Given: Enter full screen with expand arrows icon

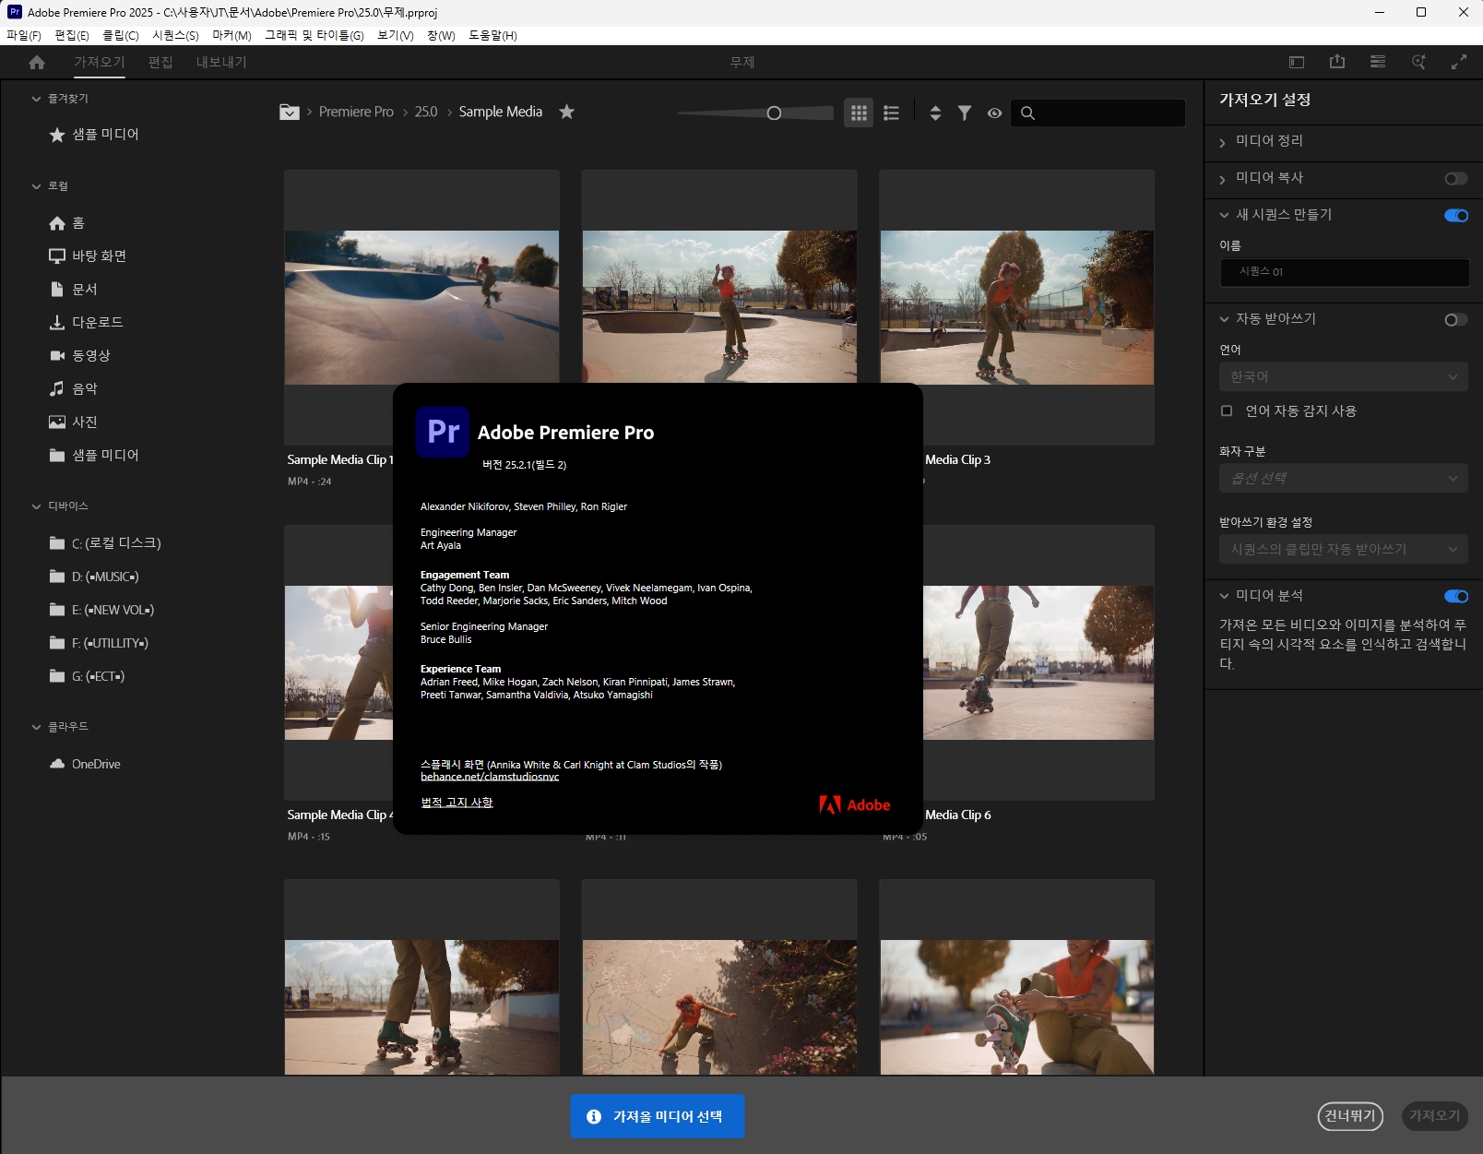Looking at the screenshot, I should pyautogui.click(x=1459, y=62).
